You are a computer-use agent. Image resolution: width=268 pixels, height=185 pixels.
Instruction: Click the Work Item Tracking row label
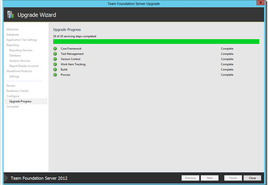[73, 64]
